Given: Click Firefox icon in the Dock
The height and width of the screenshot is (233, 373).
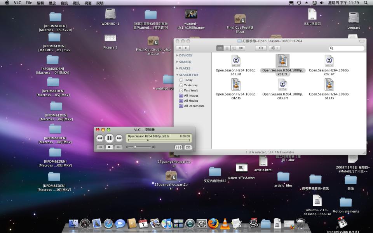Looking at the screenshot, I should (213, 224).
